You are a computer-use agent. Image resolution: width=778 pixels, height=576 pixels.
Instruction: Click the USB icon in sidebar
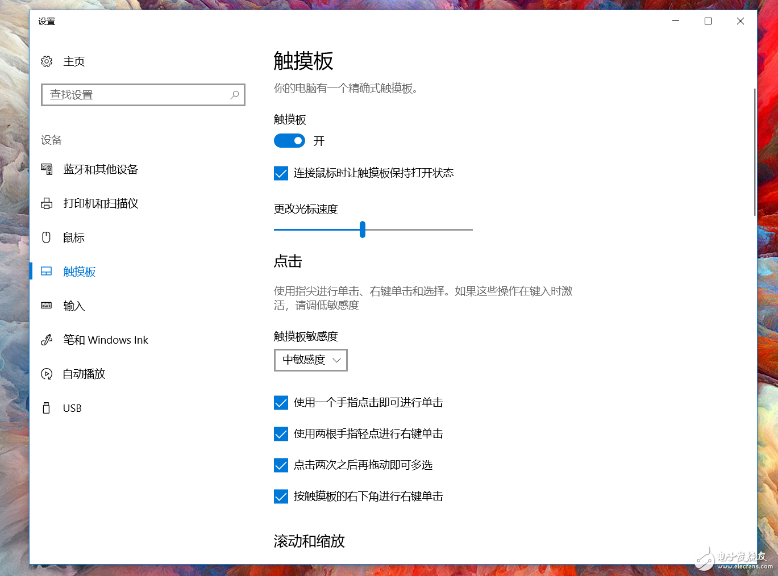pos(47,408)
